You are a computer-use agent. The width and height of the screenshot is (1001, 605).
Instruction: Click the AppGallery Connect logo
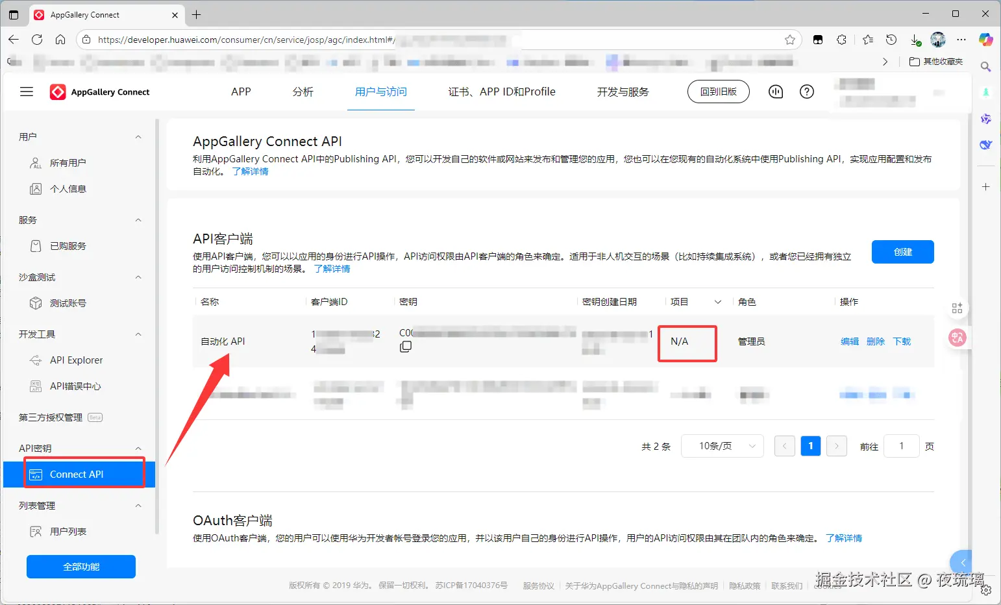100,92
